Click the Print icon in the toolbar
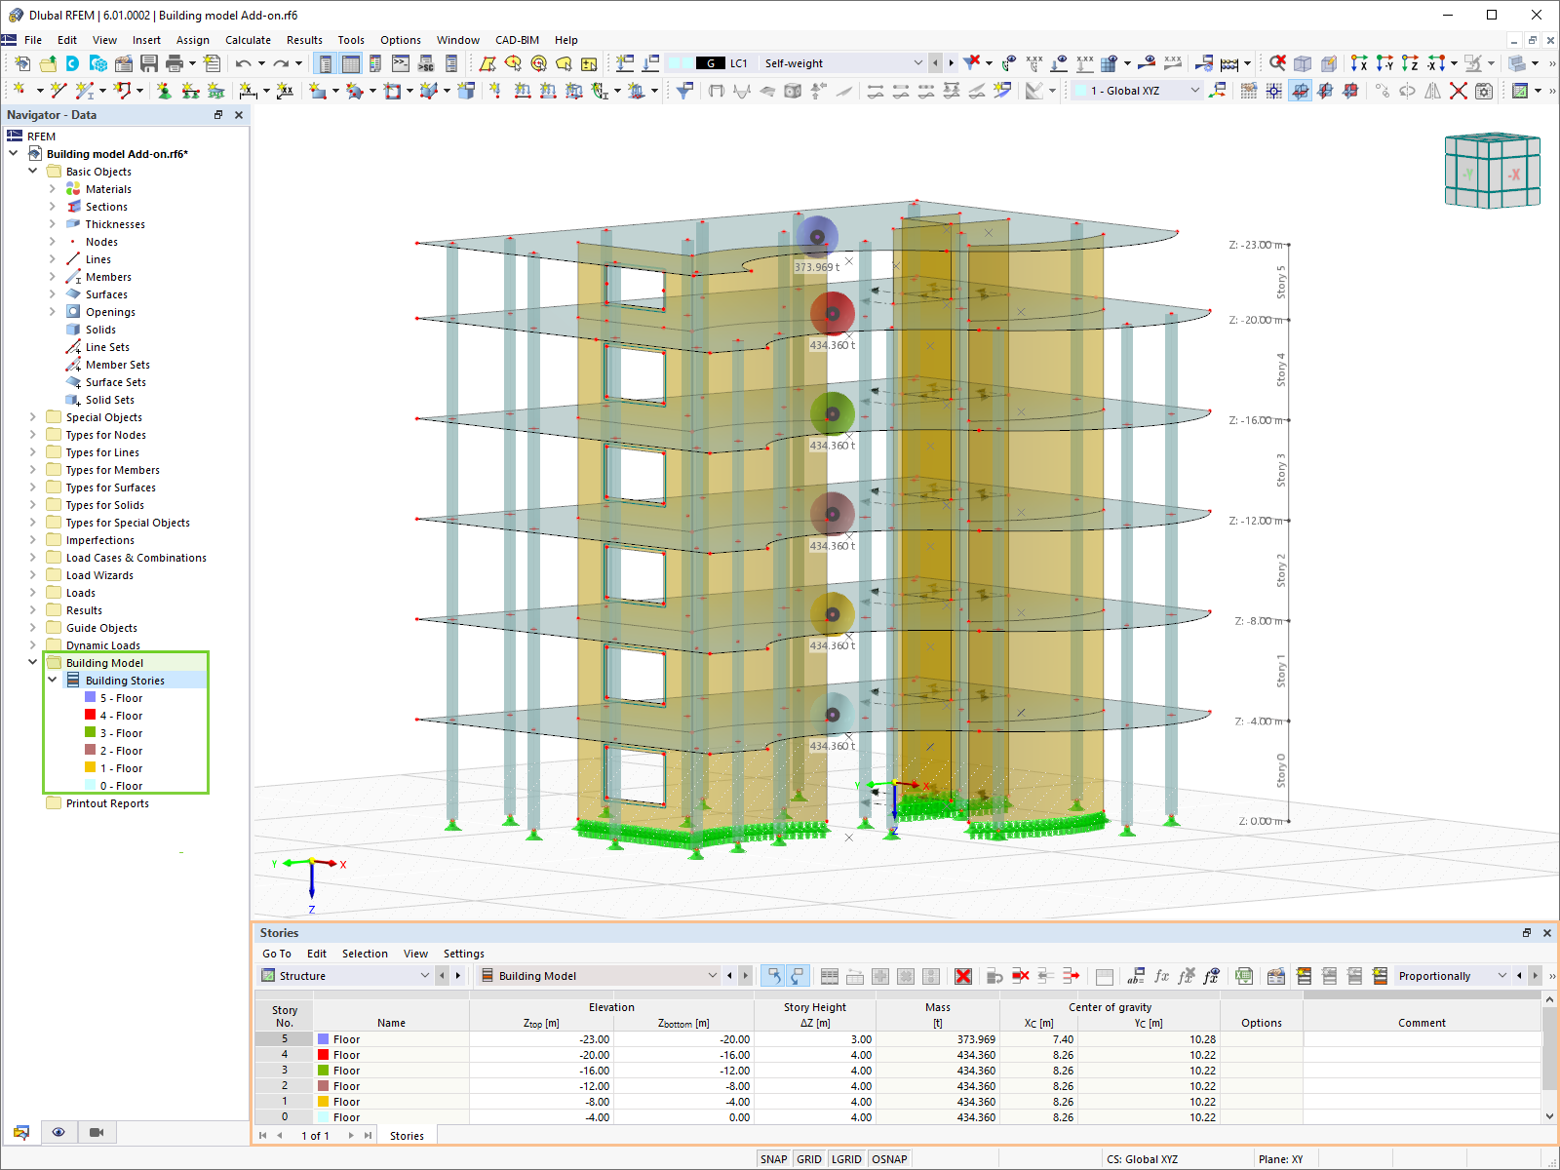Screen dimensions: 1560x1170 175,62
